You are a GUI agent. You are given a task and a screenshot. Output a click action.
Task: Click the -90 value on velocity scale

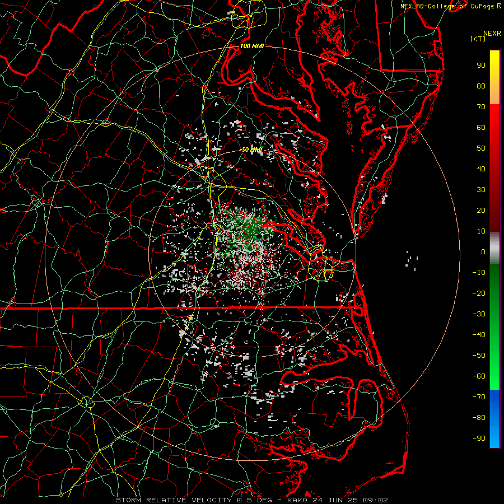pyautogui.click(x=479, y=438)
